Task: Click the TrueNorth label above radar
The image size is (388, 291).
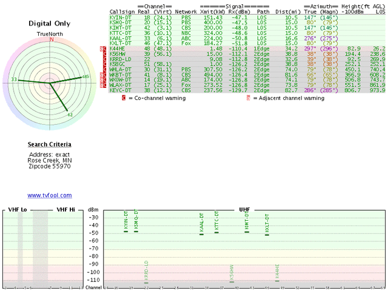Action: pyautogui.click(x=50, y=34)
